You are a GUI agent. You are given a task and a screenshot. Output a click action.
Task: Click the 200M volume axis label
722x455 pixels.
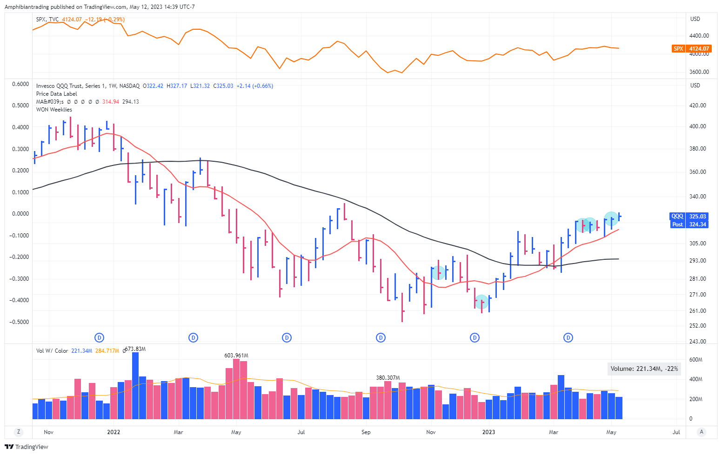tap(696, 399)
